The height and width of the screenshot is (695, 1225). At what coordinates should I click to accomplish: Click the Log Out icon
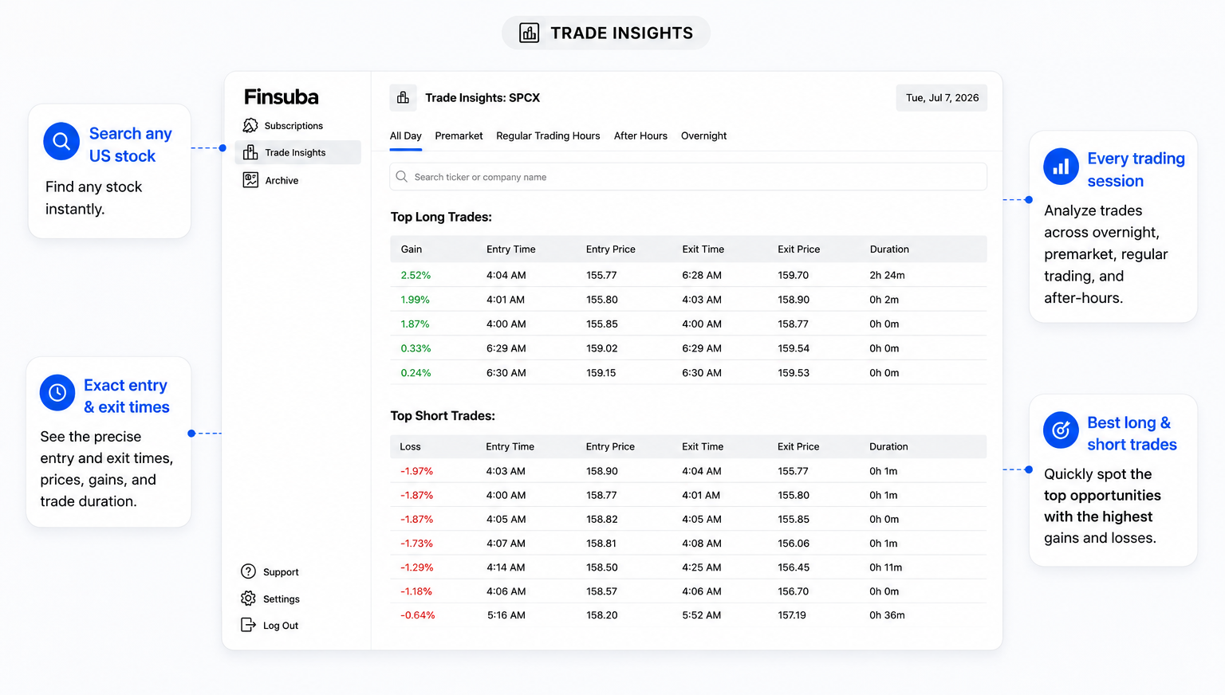pyautogui.click(x=249, y=625)
